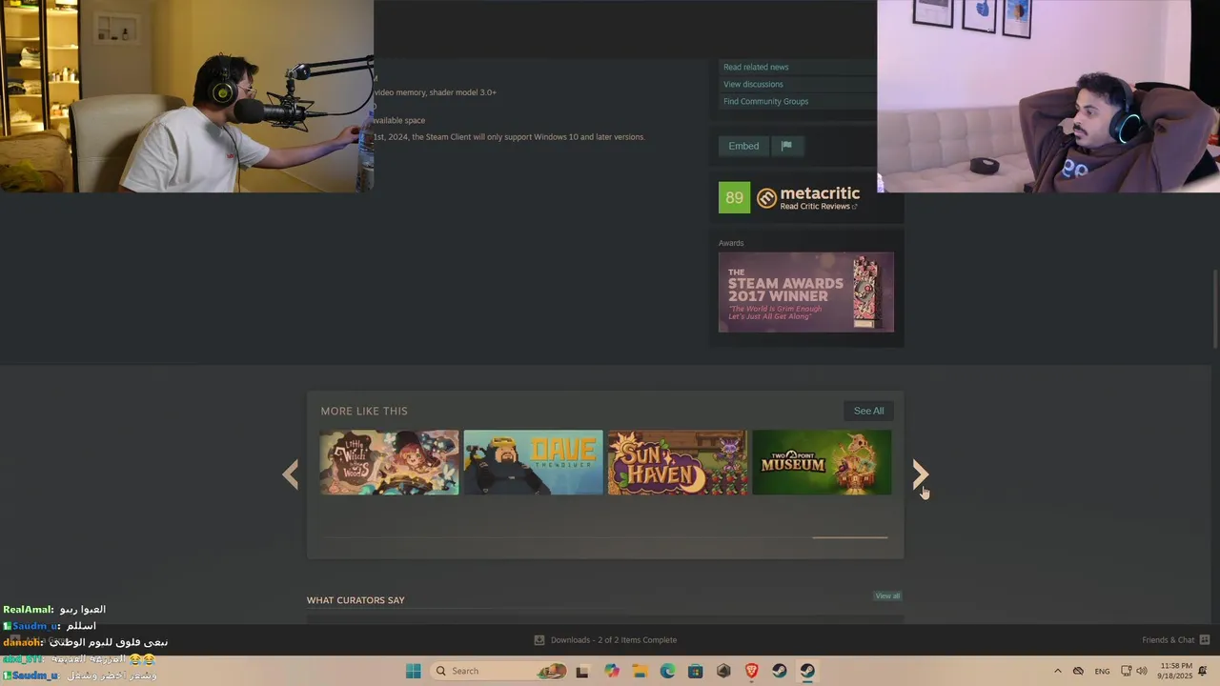Click the taskbar Search box
Image resolution: width=1220 pixels, height=686 pixels.
click(499, 671)
